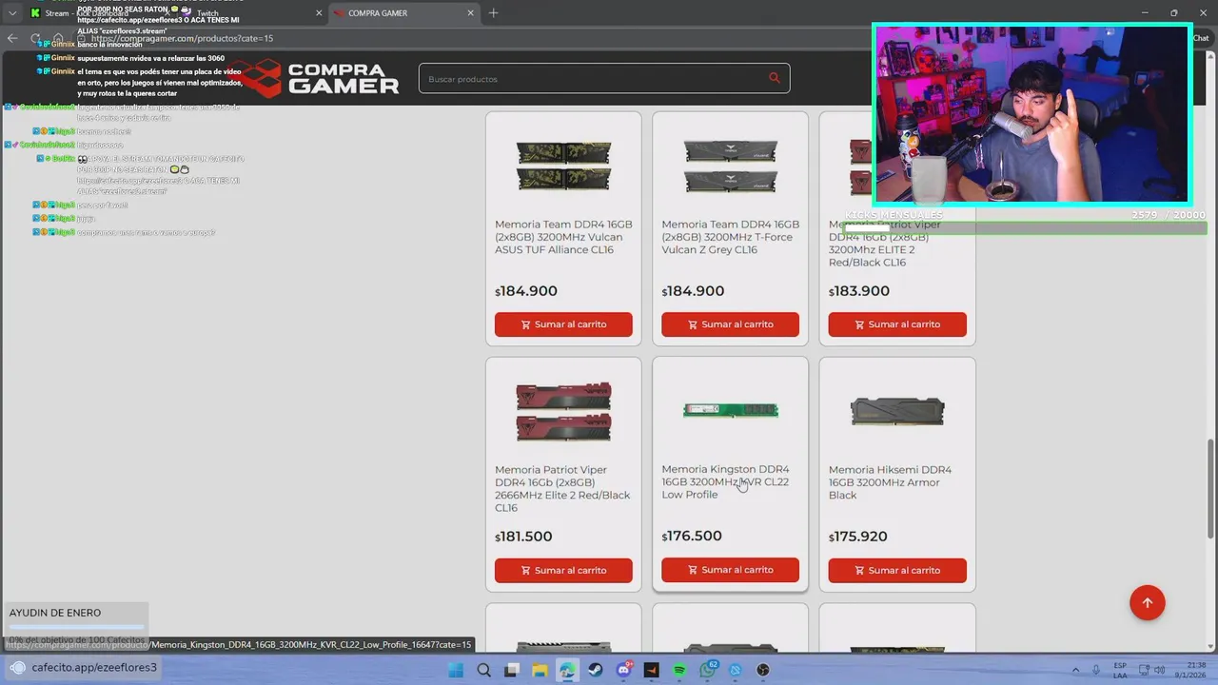The image size is (1218, 685).
Task: Add T-Force Vulcan Z Grey memory to cart
Action: pos(730,324)
